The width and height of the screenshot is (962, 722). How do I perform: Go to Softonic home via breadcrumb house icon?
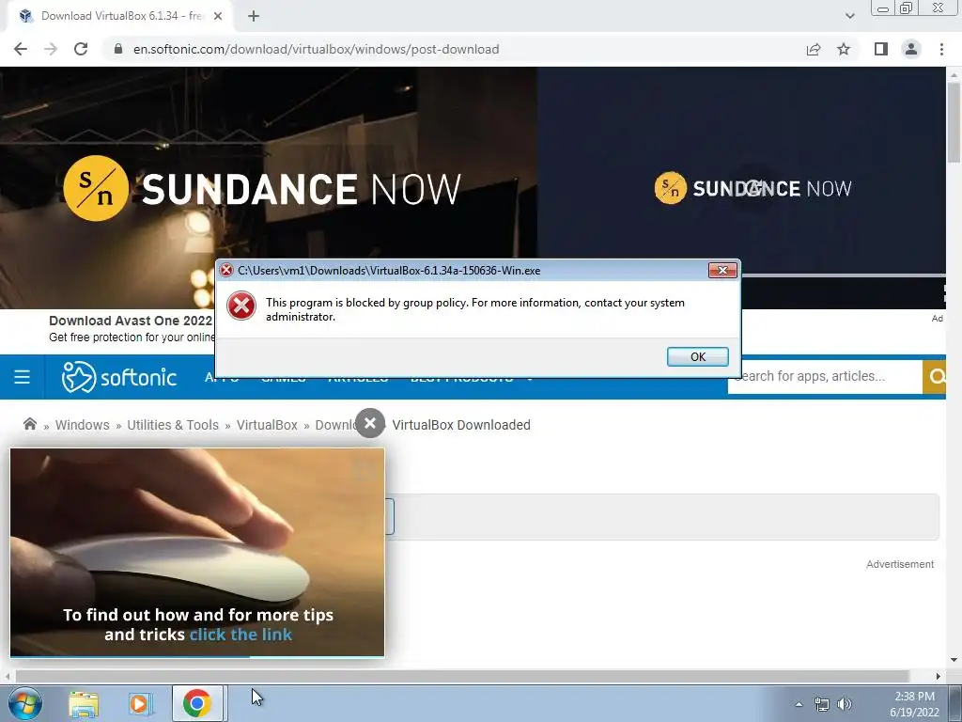coord(29,424)
